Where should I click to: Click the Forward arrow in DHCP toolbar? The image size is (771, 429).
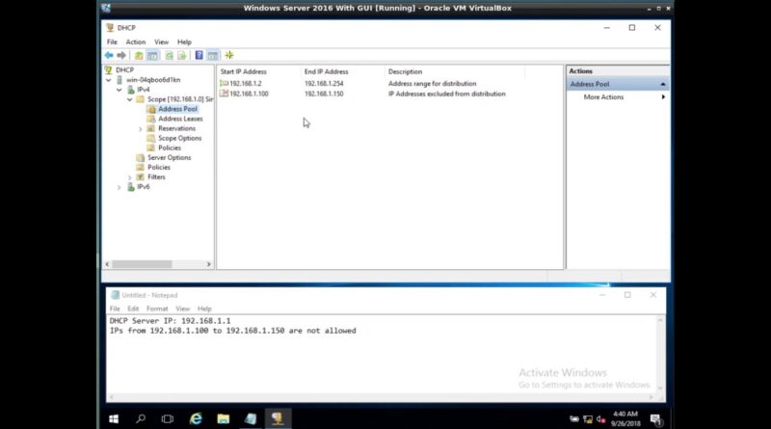click(x=121, y=56)
